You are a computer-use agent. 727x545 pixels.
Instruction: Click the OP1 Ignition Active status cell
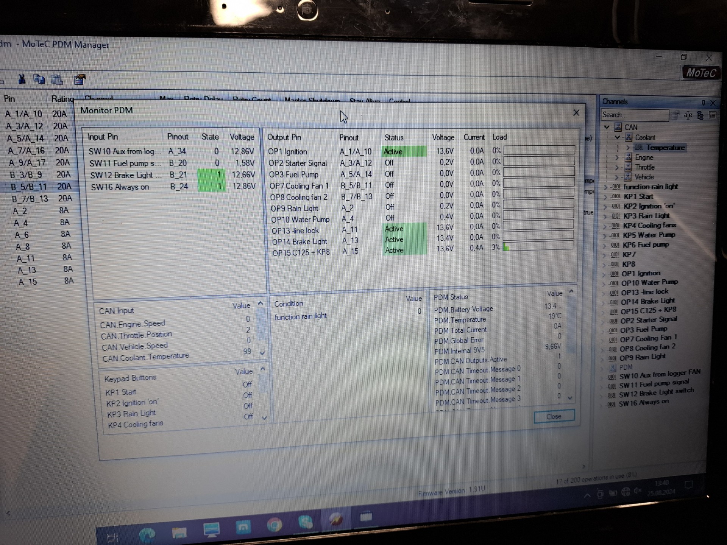(x=404, y=151)
